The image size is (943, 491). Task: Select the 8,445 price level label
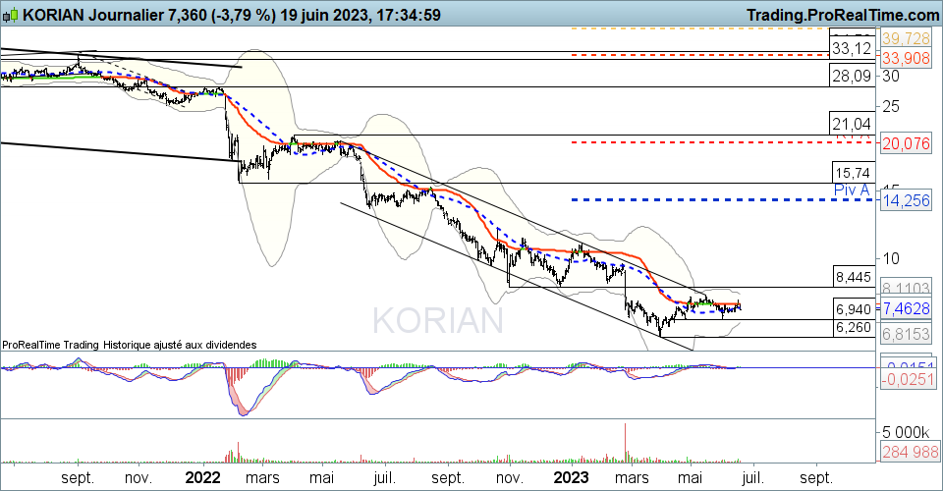pyautogui.click(x=854, y=277)
